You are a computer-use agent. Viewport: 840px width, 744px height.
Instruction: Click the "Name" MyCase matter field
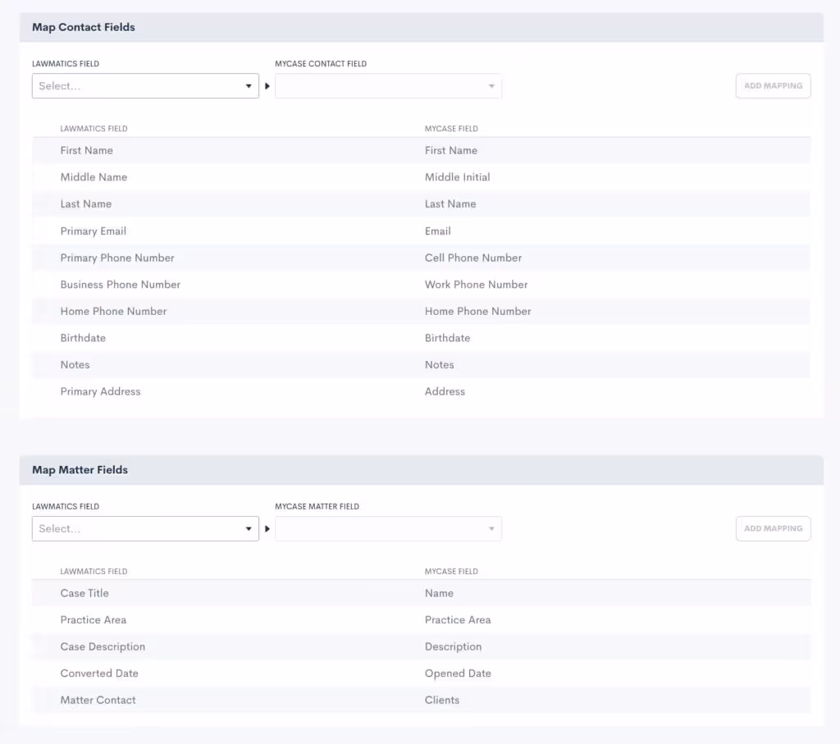click(440, 594)
